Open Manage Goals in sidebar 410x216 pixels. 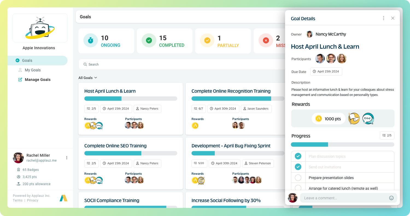coord(37,80)
